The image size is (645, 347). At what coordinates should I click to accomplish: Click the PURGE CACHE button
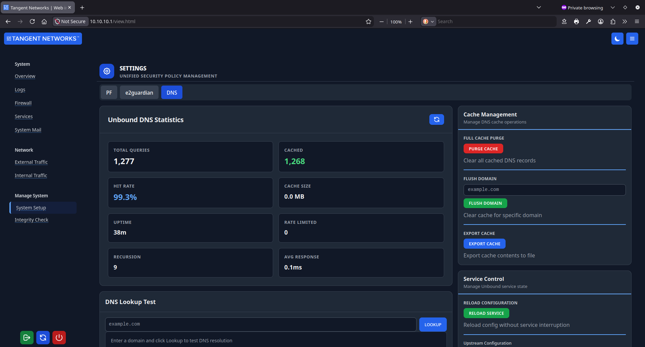pyautogui.click(x=483, y=148)
